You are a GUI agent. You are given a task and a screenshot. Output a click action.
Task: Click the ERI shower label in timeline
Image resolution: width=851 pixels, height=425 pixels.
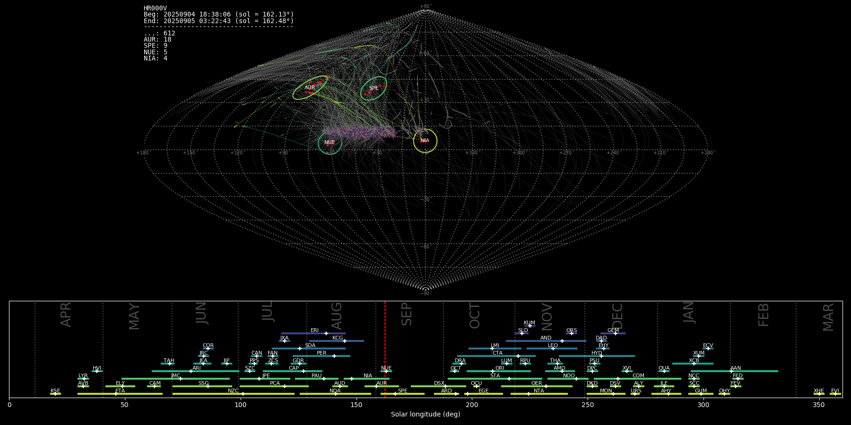click(x=314, y=331)
